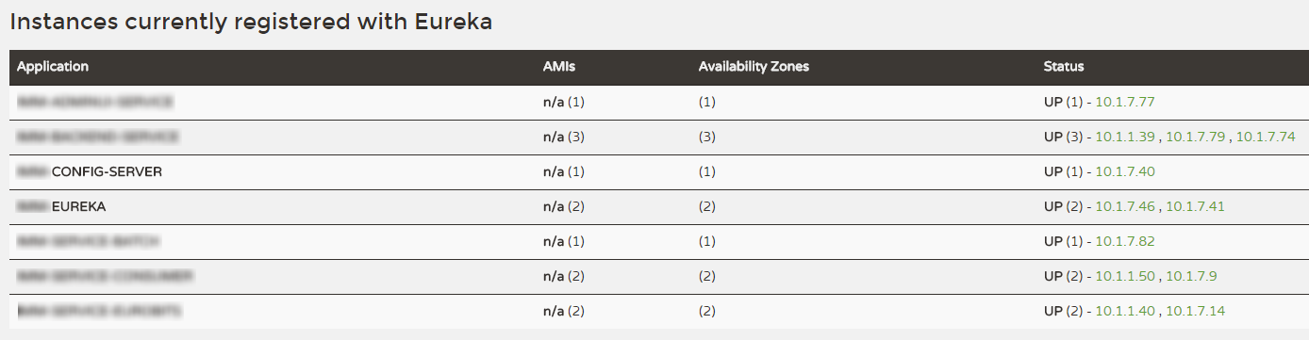Open EUREKA instance 10.1.7.46
The width and height of the screenshot is (1309, 340).
[x=1125, y=206]
